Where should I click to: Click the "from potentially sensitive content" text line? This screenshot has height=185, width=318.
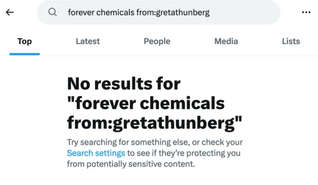click(131, 164)
